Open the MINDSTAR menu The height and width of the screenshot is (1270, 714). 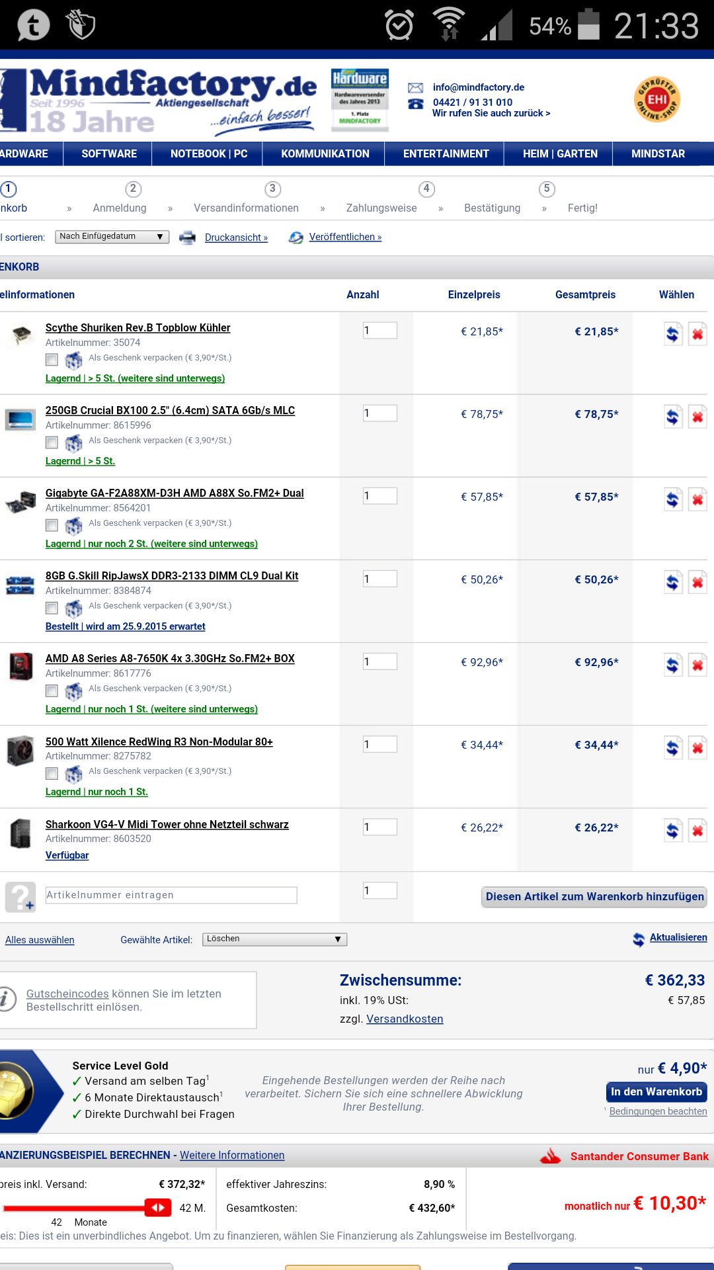point(658,153)
